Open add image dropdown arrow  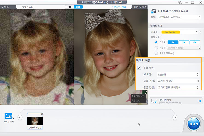14,119
